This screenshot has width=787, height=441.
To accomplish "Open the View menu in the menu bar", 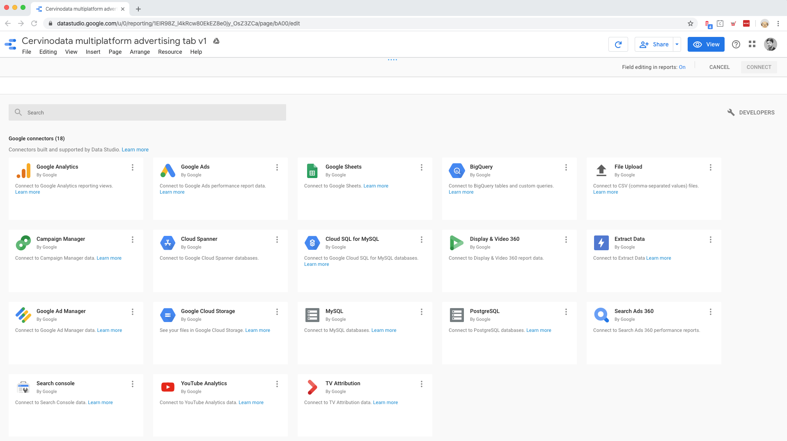I will point(71,52).
